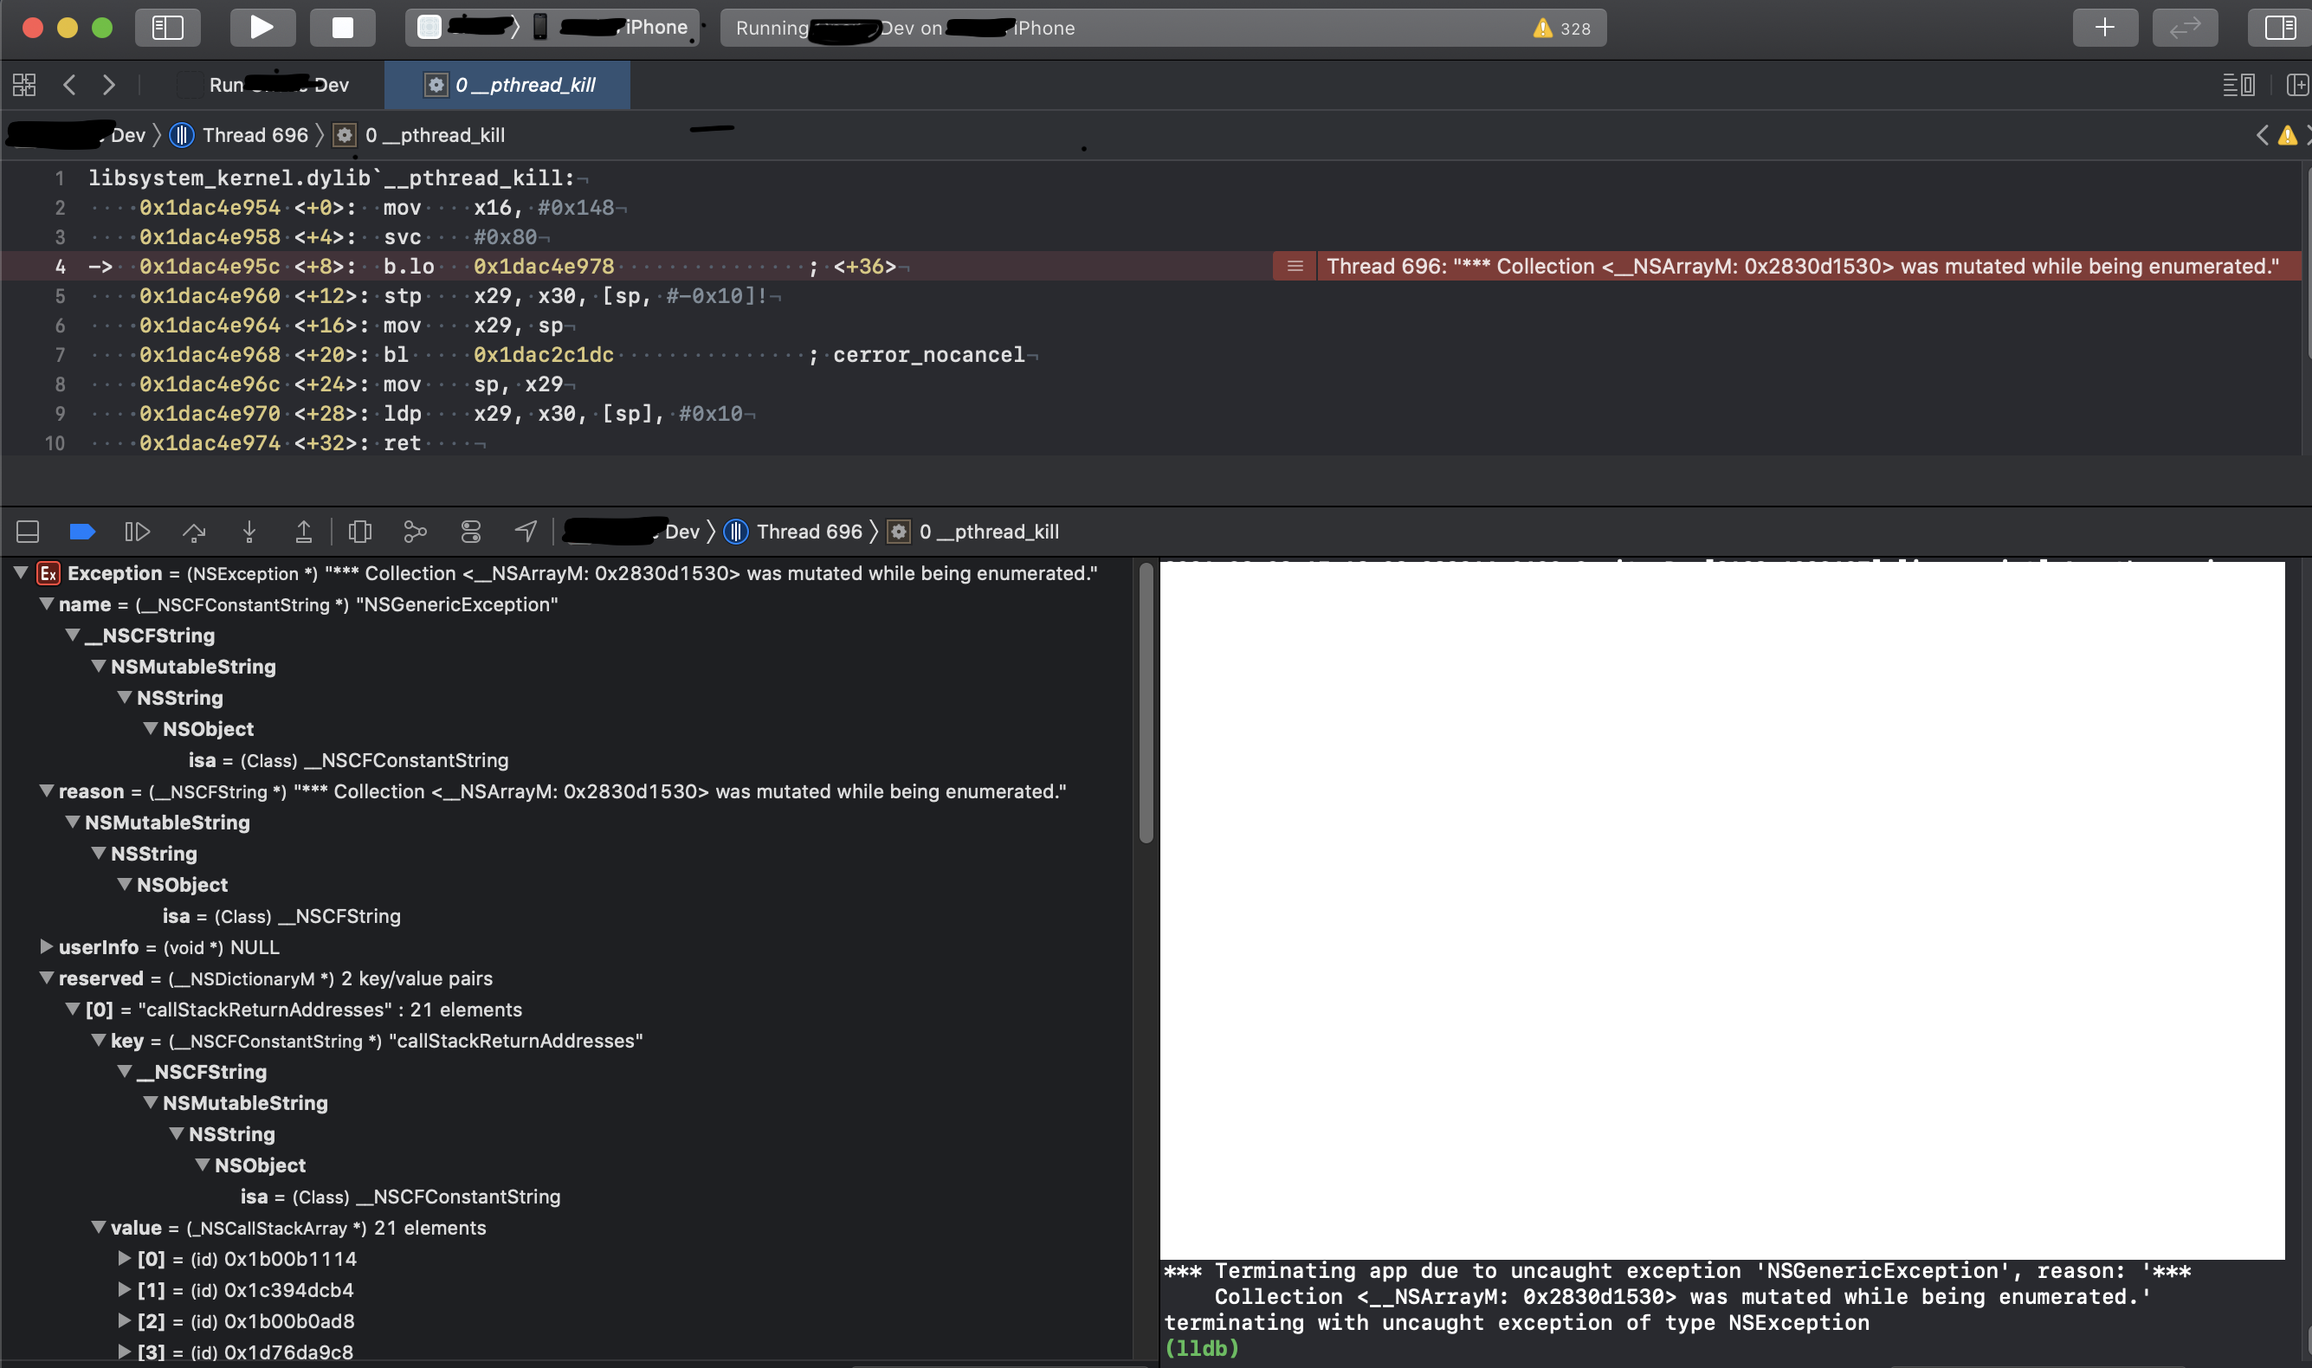Click Thread 696 in top jump bar
This screenshot has width=2312, height=1368.
click(239, 136)
